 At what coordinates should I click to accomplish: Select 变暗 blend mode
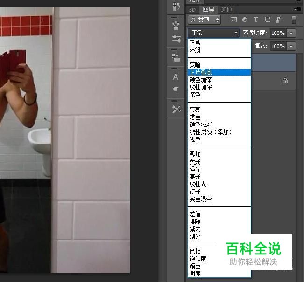219,65
